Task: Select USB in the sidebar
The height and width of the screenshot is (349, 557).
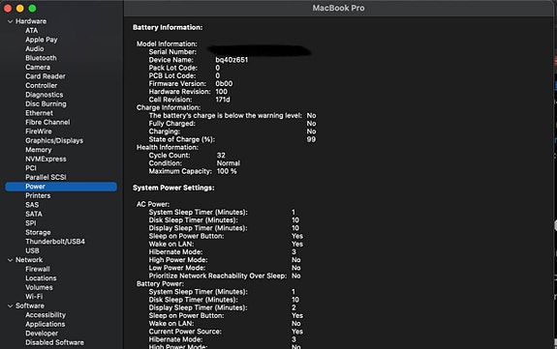Action: pos(32,250)
